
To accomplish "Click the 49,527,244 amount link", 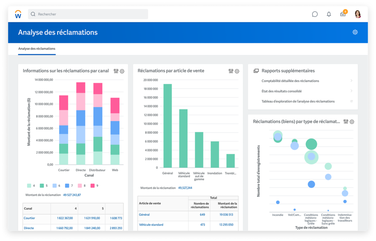I will [185, 188].
